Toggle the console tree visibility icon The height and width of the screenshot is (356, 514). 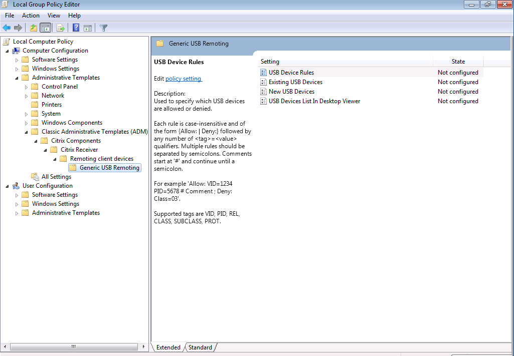[x=45, y=28]
